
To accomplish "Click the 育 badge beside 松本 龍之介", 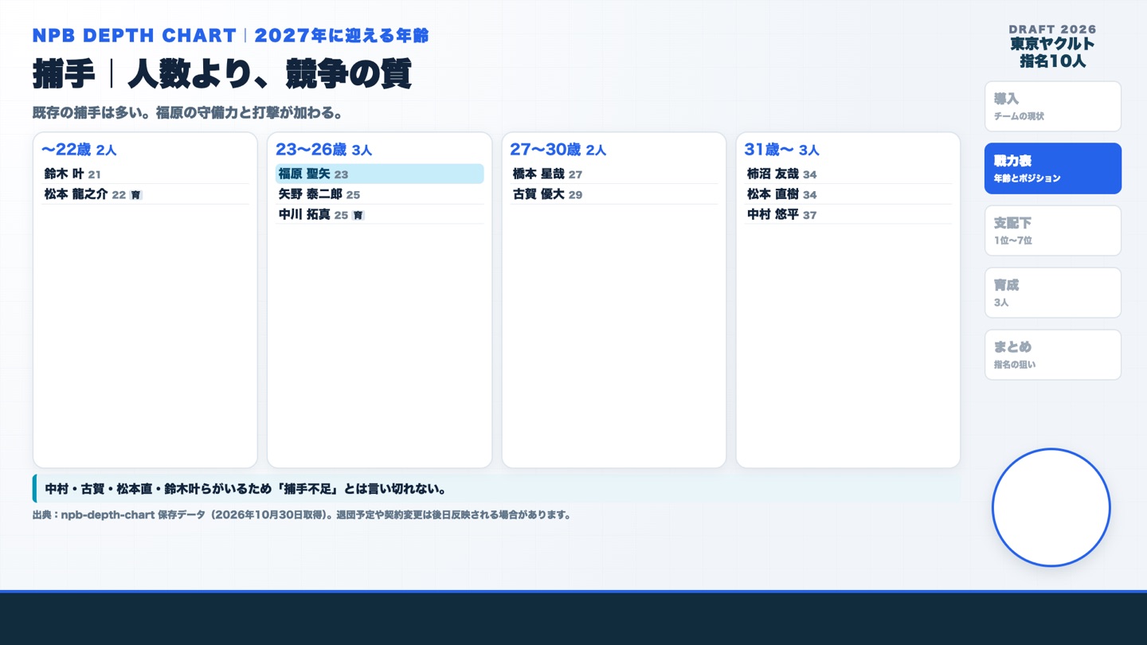I will (x=135, y=195).
